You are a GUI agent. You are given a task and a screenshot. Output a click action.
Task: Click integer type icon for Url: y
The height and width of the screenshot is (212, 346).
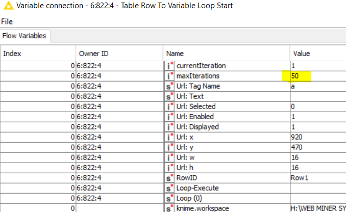[169, 147]
